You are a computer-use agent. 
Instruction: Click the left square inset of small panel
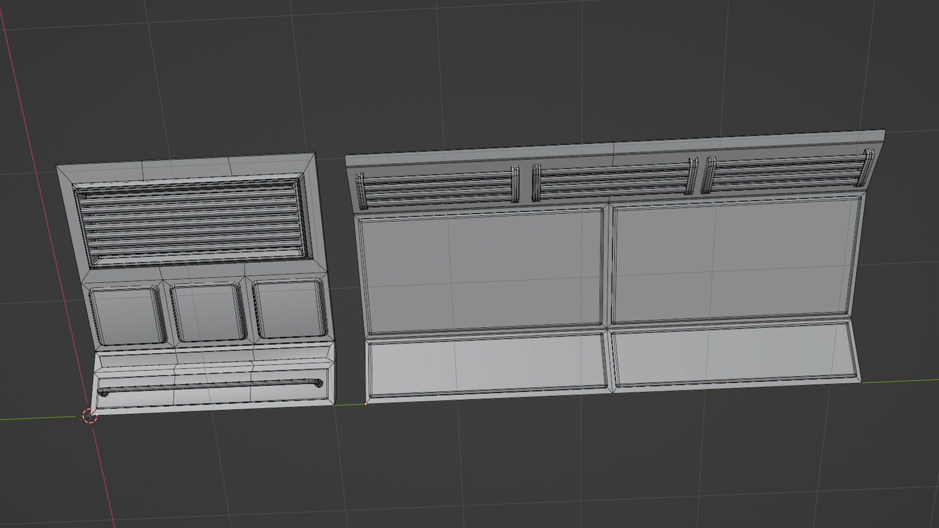coord(128,316)
